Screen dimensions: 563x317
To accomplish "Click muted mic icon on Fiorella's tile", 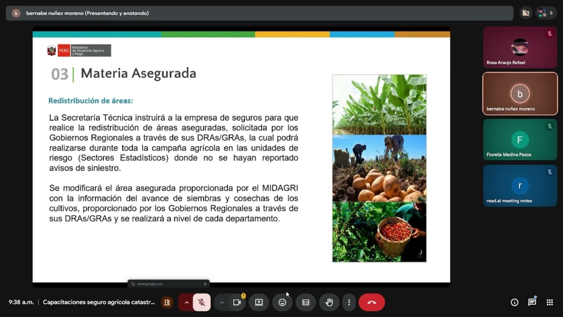I will (x=550, y=126).
